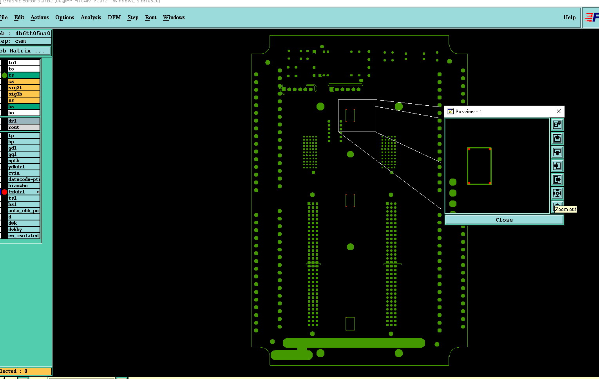Pan the Popview right with the right-arrow icon

[557, 179]
